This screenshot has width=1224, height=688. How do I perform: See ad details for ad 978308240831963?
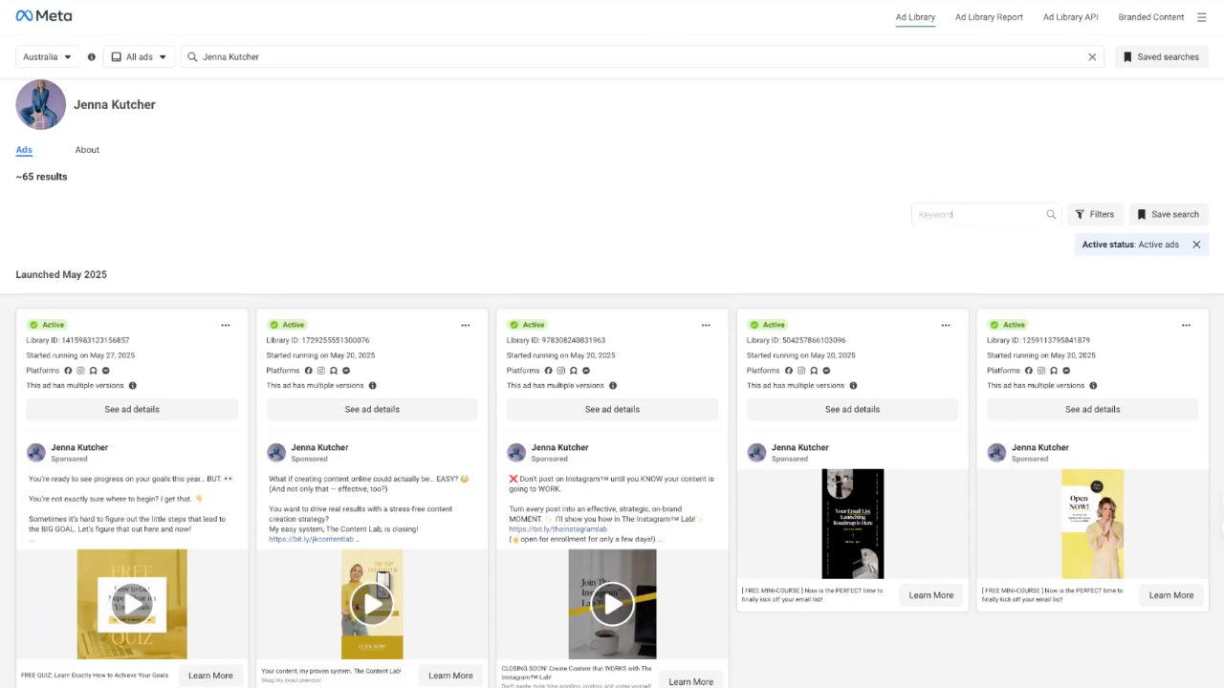(612, 409)
